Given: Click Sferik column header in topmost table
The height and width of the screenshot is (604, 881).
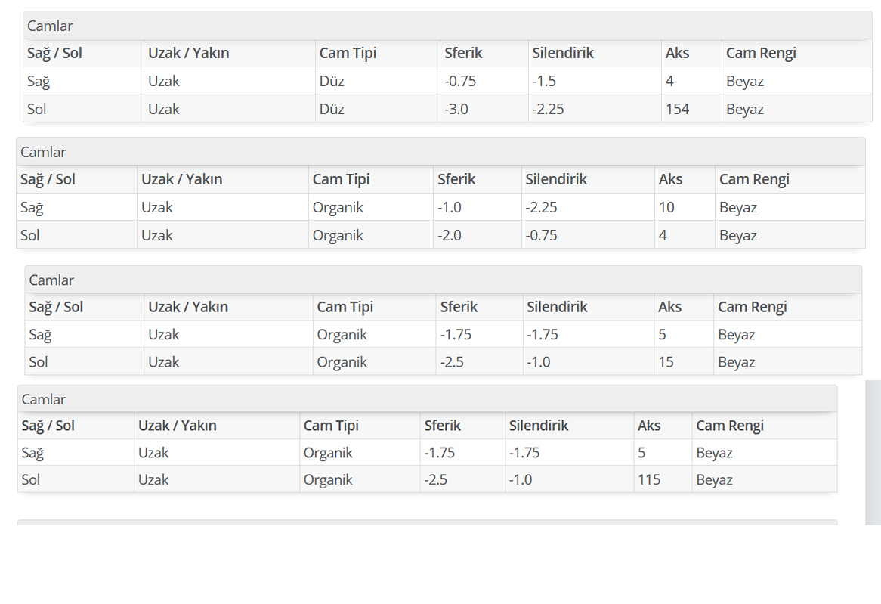Looking at the screenshot, I should click(x=463, y=53).
